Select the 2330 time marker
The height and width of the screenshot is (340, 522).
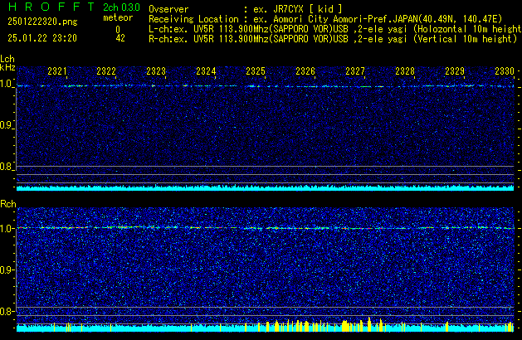(x=505, y=71)
